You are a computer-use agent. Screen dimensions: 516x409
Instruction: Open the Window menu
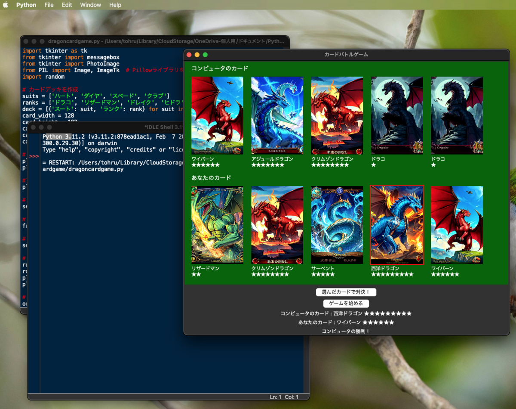90,5
